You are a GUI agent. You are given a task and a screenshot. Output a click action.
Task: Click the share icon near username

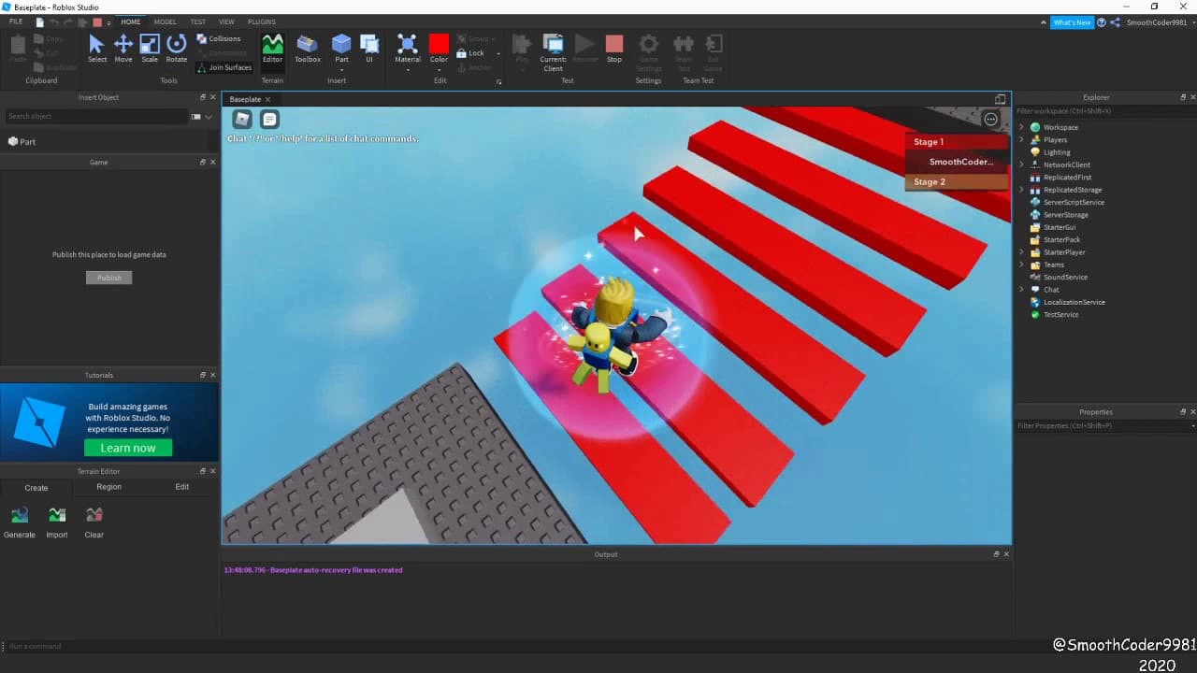pyautogui.click(x=1115, y=22)
